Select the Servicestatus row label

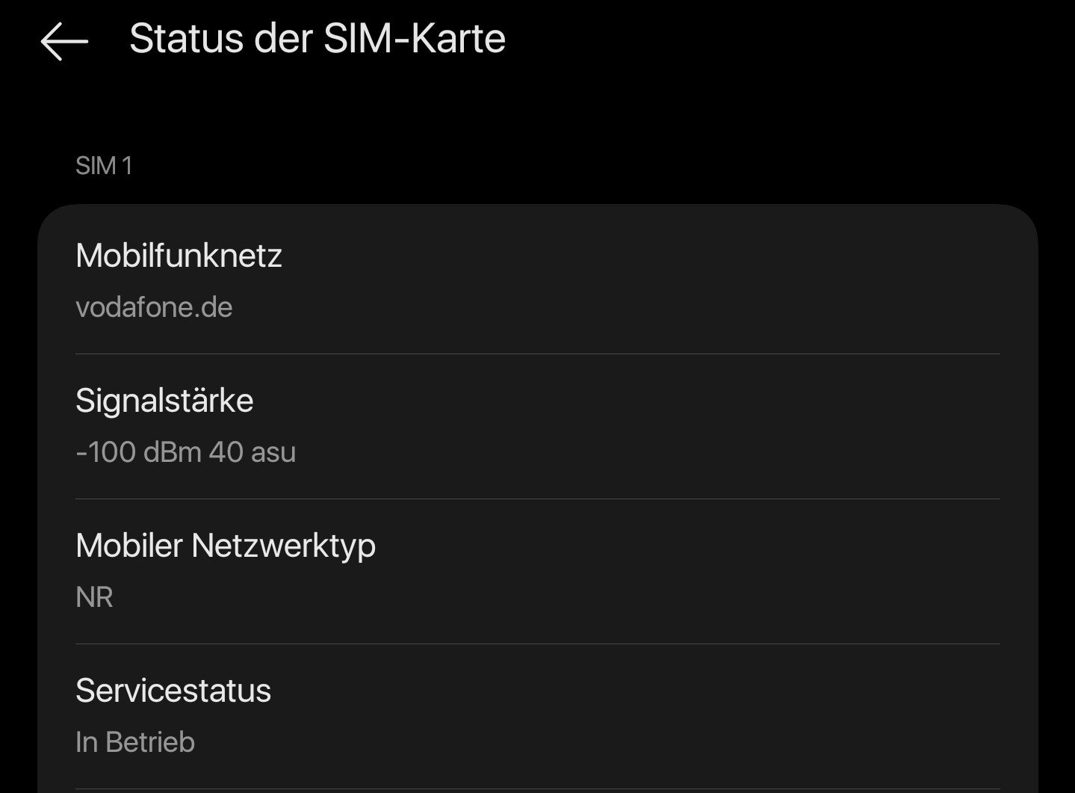[x=173, y=691]
